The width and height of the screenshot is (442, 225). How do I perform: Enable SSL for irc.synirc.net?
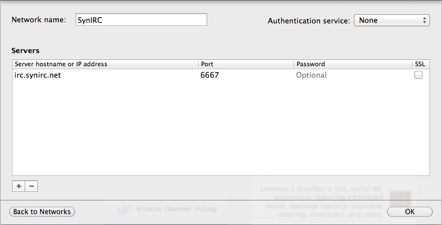[419, 75]
